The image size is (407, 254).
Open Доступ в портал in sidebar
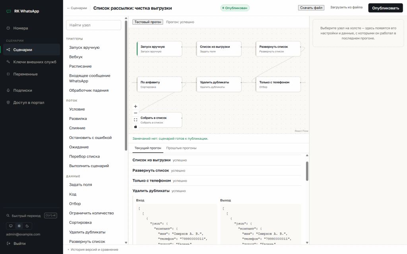[x=31, y=102]
